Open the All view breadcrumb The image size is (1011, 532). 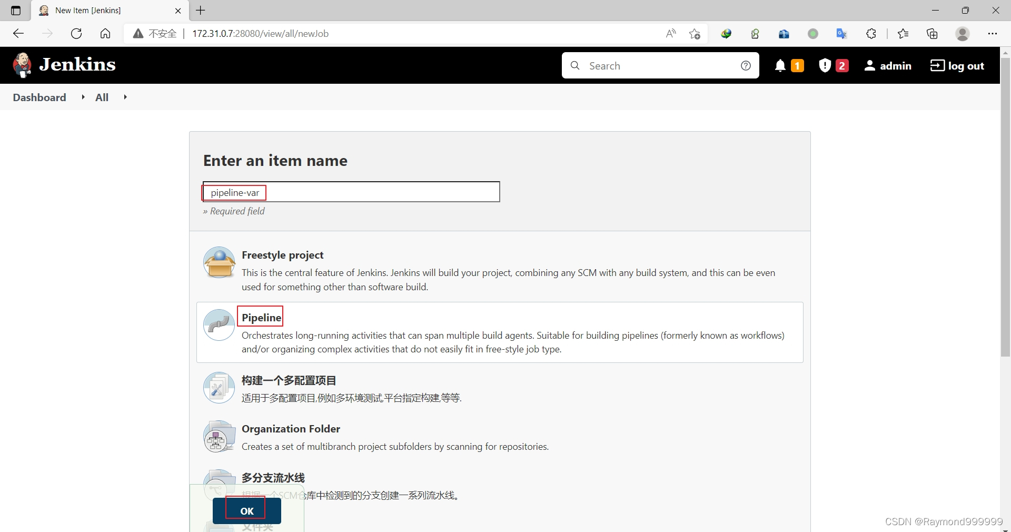point(102,97)
